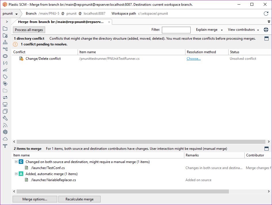Click the blue C changed category icon
Viewport: 272px width, 205px height.
tap(21, 162)
